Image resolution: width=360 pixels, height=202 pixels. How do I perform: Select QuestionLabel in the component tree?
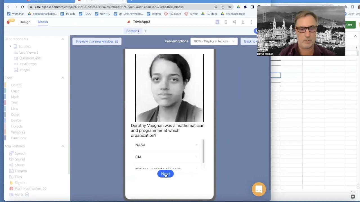(x=30, y=58)
